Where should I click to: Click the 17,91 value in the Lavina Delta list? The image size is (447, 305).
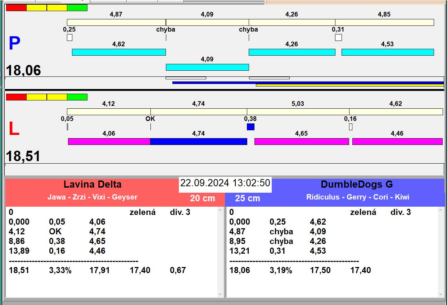pos(100,270)
